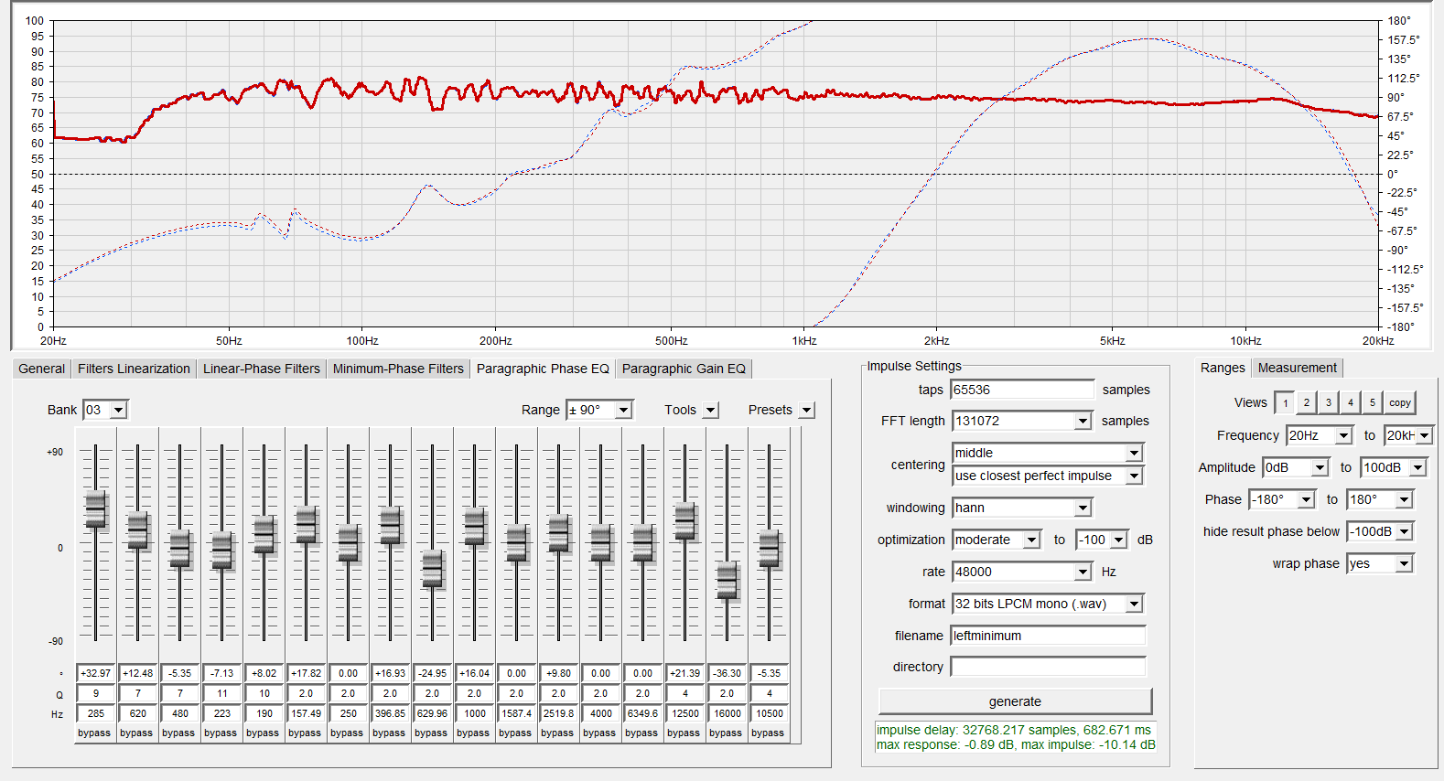Toggle bypass for the 285 Hz filter
Screen dimensions: 1444x781
[94, 733]
